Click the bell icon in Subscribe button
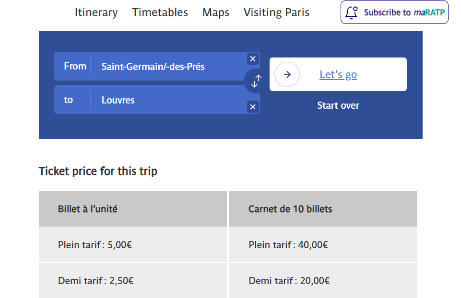 351,12
